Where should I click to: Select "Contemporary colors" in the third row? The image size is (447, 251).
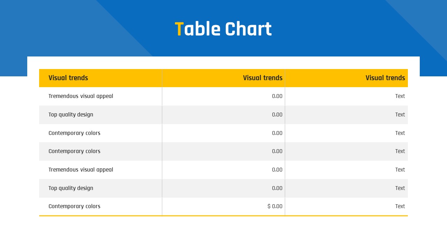(74, 133)
